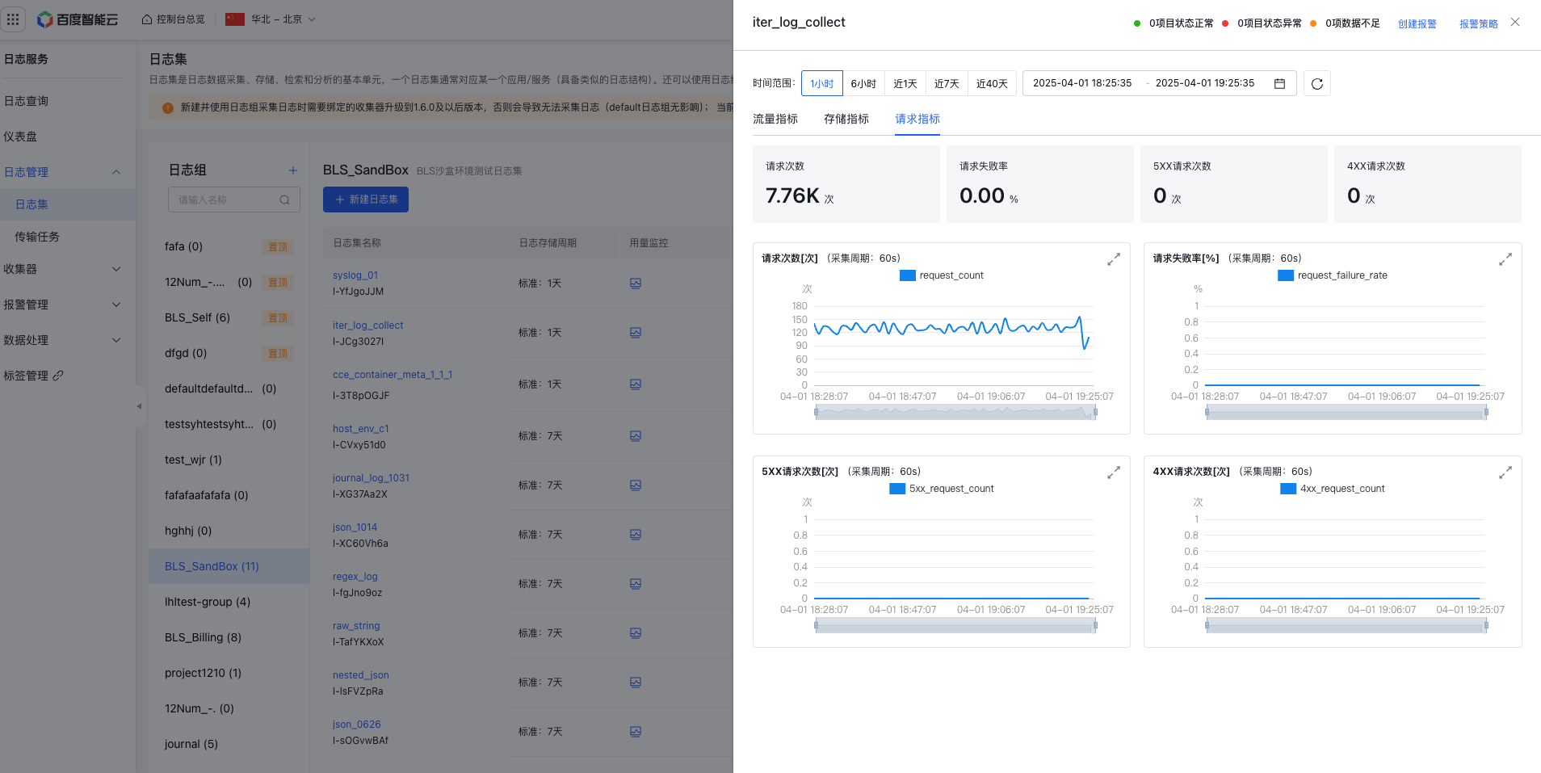Click the 请求次数 chart zoom slider bar
This screenshot has width=1541, height=773.
coord(955,412)
